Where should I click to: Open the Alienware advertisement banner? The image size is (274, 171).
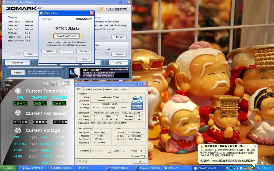[99, 73]
